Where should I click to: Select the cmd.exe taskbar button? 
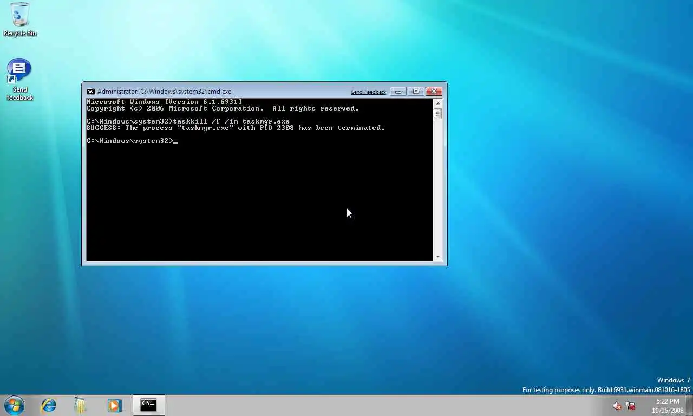tap(148, 405)
